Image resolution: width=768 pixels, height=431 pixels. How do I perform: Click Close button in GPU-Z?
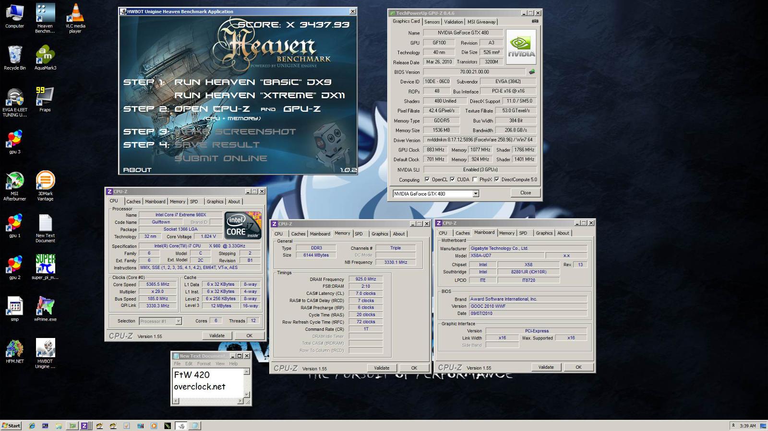(526, 193)
